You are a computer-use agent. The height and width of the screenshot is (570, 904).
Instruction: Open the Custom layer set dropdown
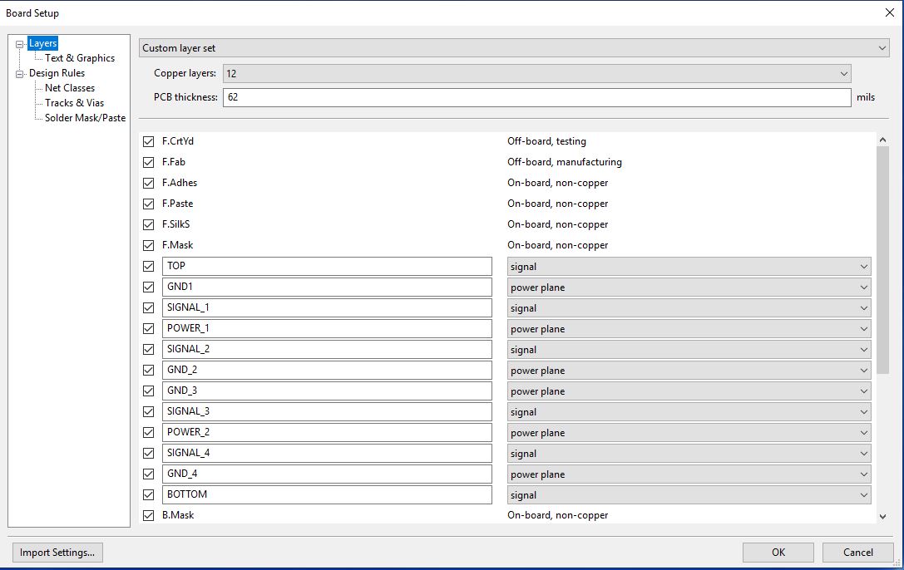point(515,48)
